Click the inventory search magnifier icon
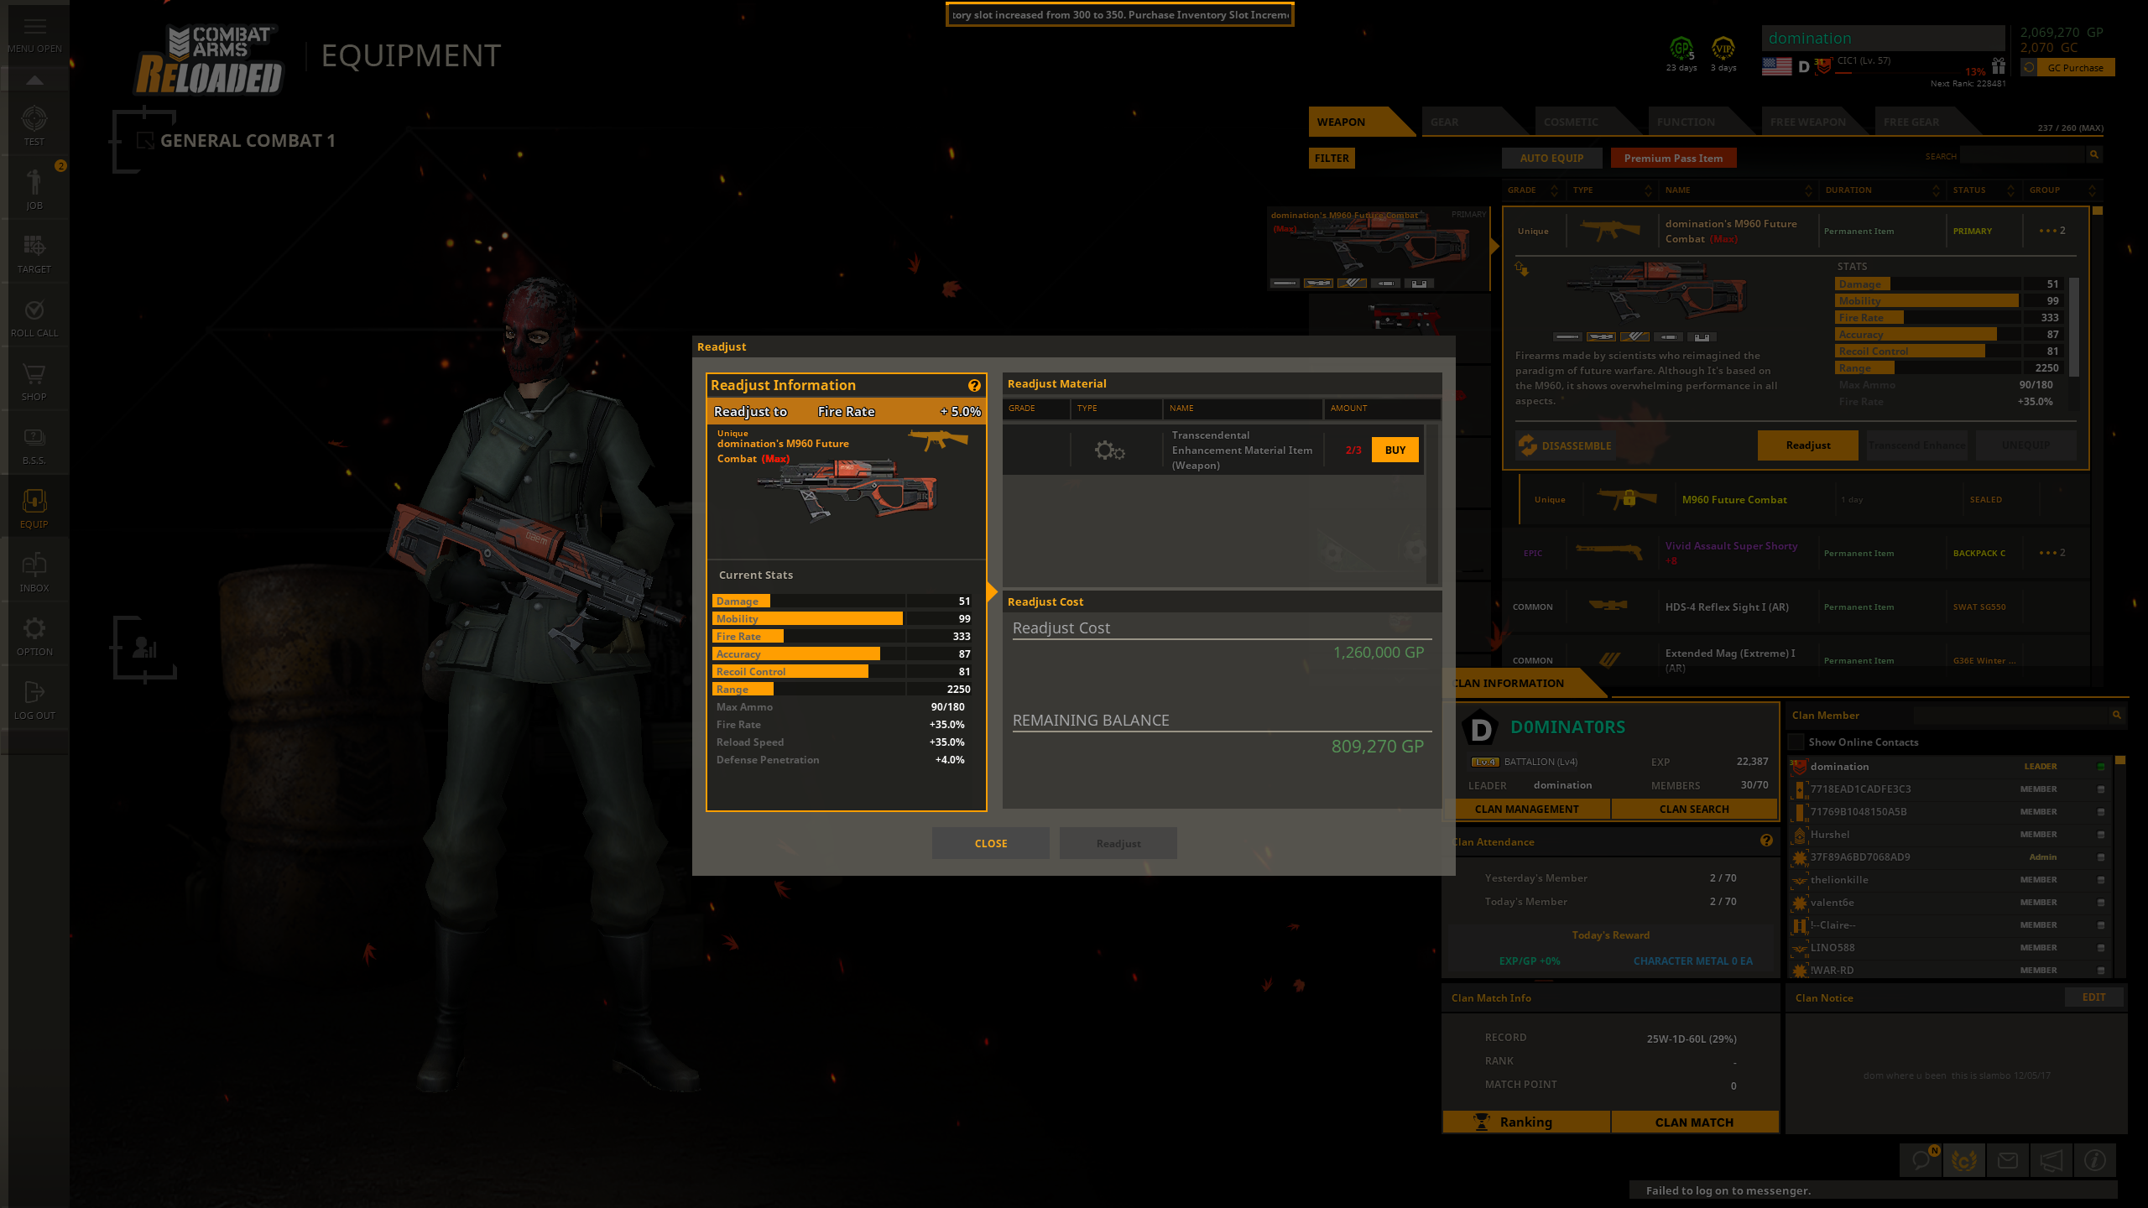Screen dimensions: 2148x1208 pyautogui.click(x=2094, y=155)
